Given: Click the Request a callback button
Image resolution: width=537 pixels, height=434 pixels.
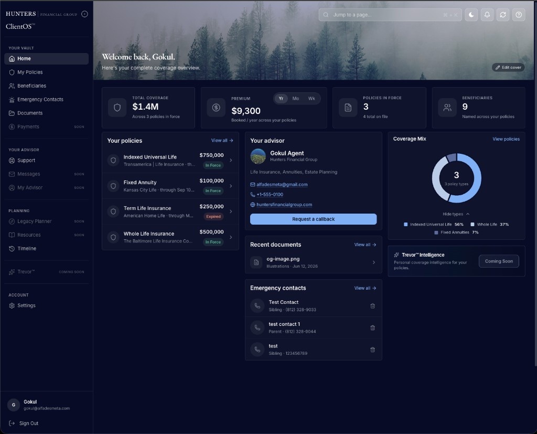Looking at the screenshot, I should pyautogui.click(x=314, y=219).
